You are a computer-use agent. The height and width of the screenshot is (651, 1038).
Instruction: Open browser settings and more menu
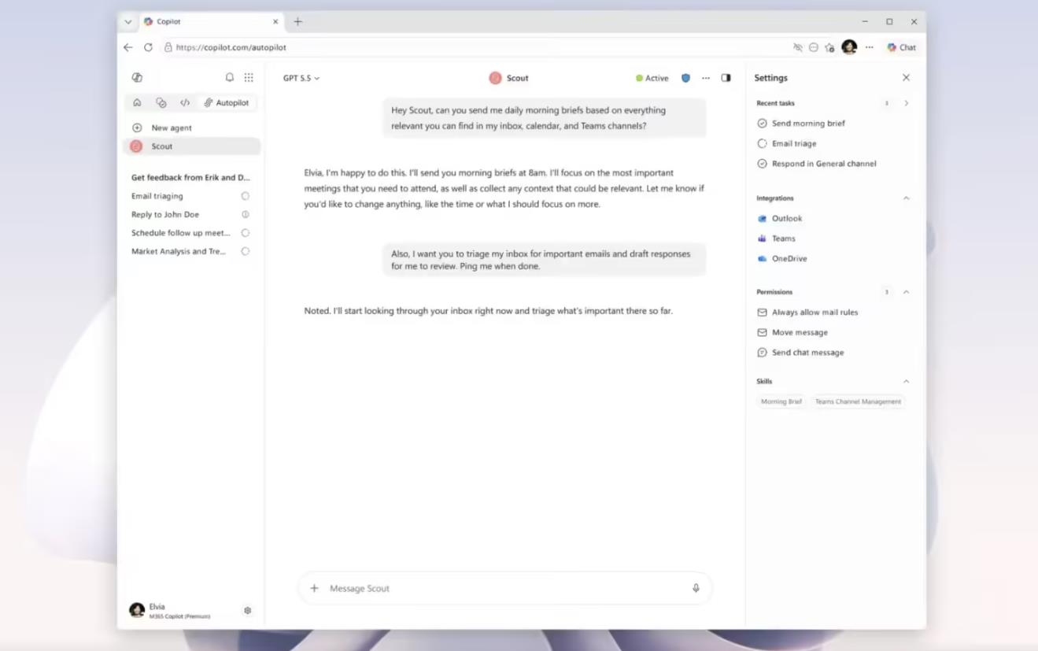[x=870, y=47]
